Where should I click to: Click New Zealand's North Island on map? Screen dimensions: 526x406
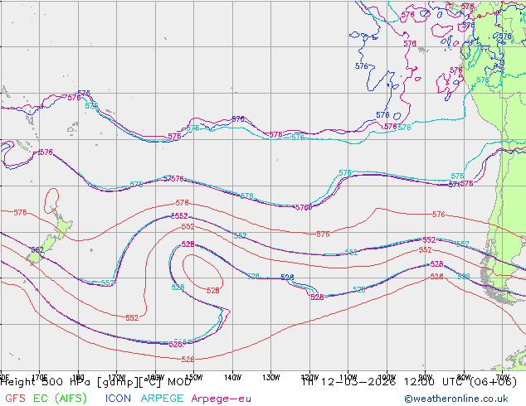[x=61, y=225]
